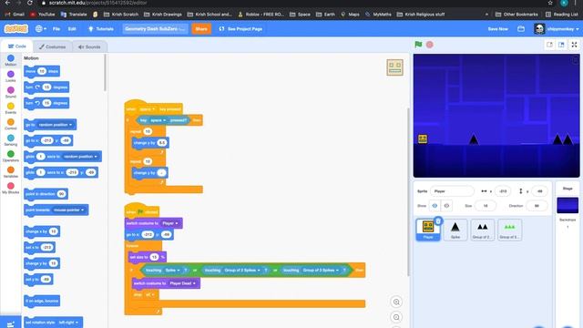Edit the project title field

(x=155, y=28)
